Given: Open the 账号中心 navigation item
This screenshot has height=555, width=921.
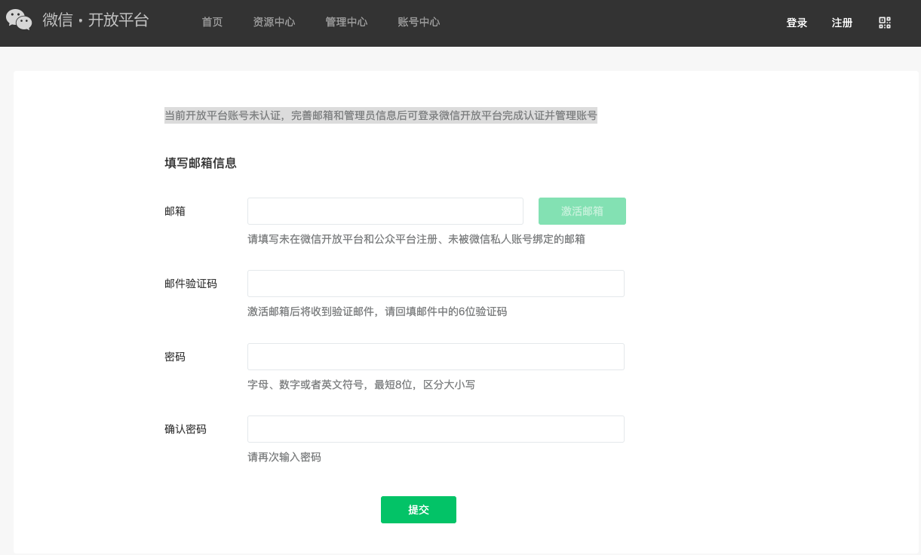Looking at the screenshot, I should click(x=419, y=23).
